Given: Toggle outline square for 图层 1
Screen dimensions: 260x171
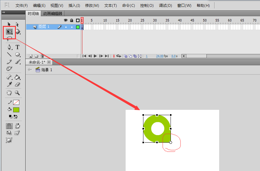Looking at the screenshot, I should coord(78,27).
